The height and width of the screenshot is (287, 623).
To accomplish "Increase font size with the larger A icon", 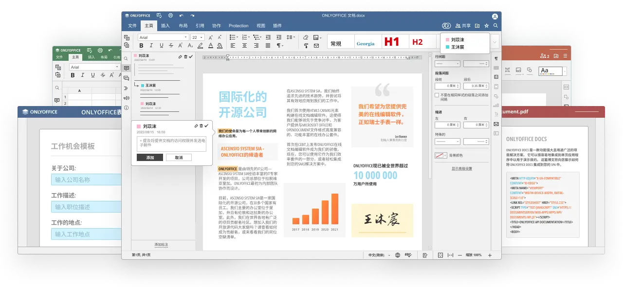I will pos(211,37).
